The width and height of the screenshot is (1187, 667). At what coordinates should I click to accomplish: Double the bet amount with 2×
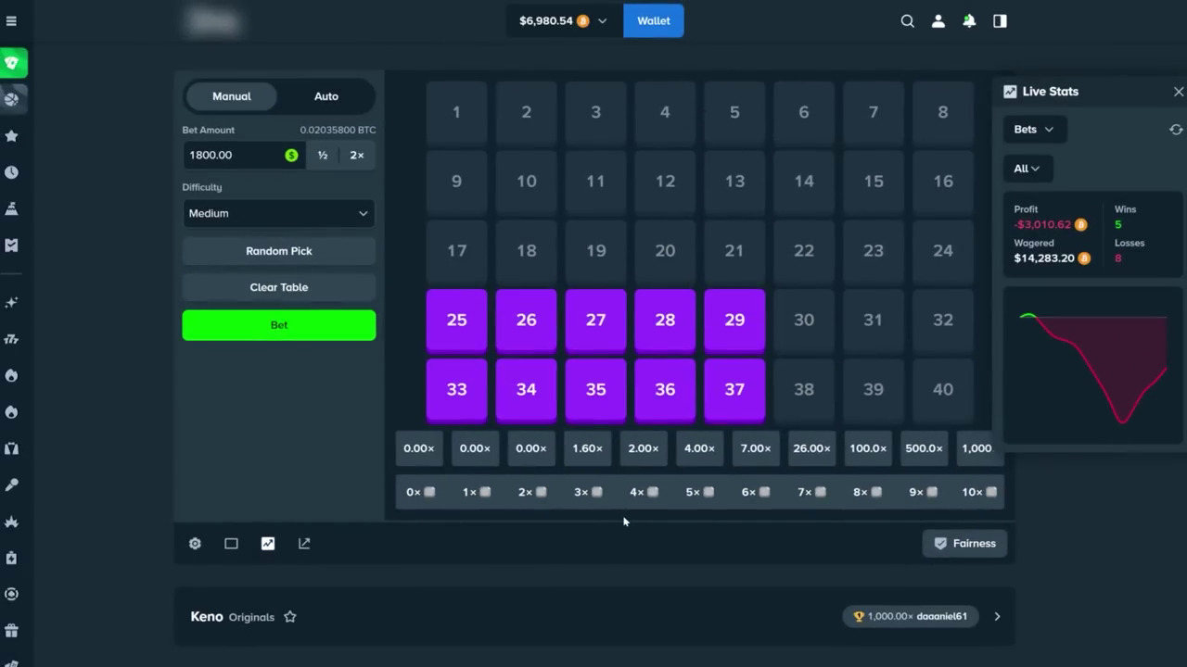click(357, 156)
